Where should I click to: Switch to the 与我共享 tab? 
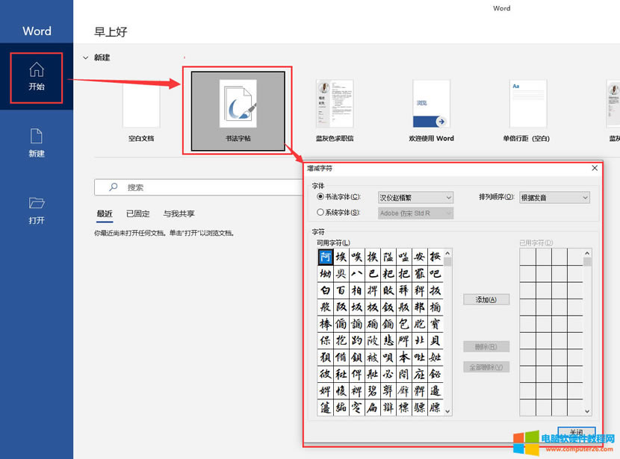(x=179, y=213)
